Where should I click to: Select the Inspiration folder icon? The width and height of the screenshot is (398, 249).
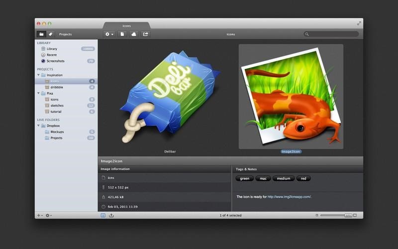tap(43, 75)
